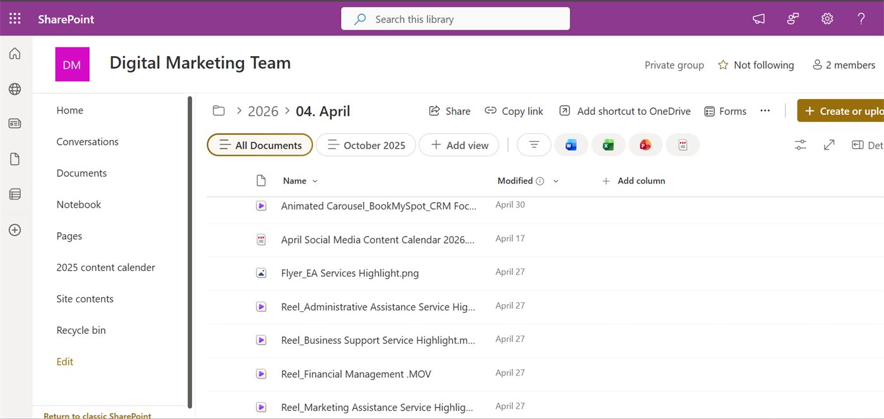The width and height of the screenshot is (884, 419).
Task: Open the news icon in app bar
Action: [15, 124]
